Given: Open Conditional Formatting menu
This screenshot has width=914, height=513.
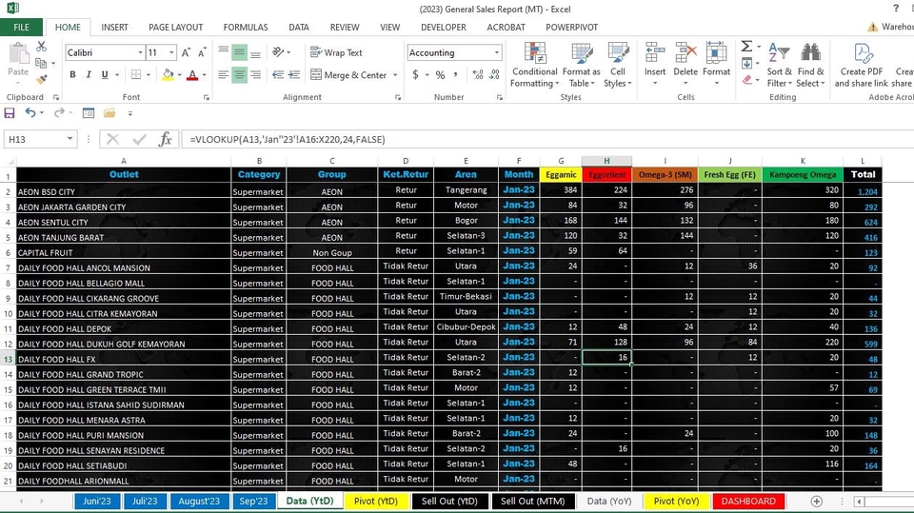Looking at the screenshot, I should (x=534, y=64).
